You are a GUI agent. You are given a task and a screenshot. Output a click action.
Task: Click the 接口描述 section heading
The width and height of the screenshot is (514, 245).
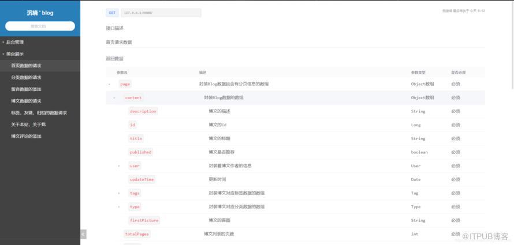pos(115,28)
